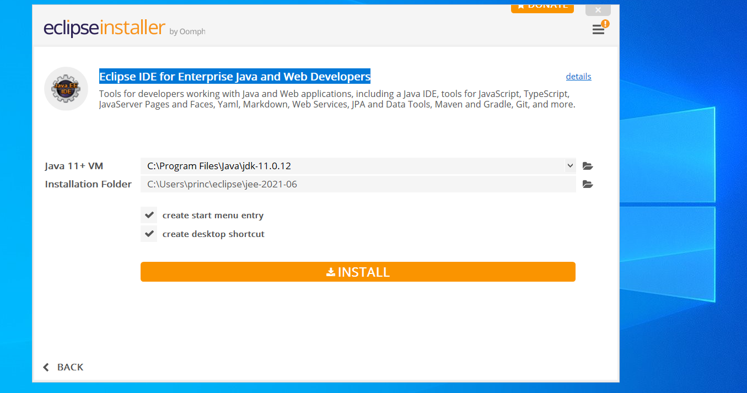Browse for Java VM folder icon
The width and height of the screenshot is (747, 393).
click(588, 166)
